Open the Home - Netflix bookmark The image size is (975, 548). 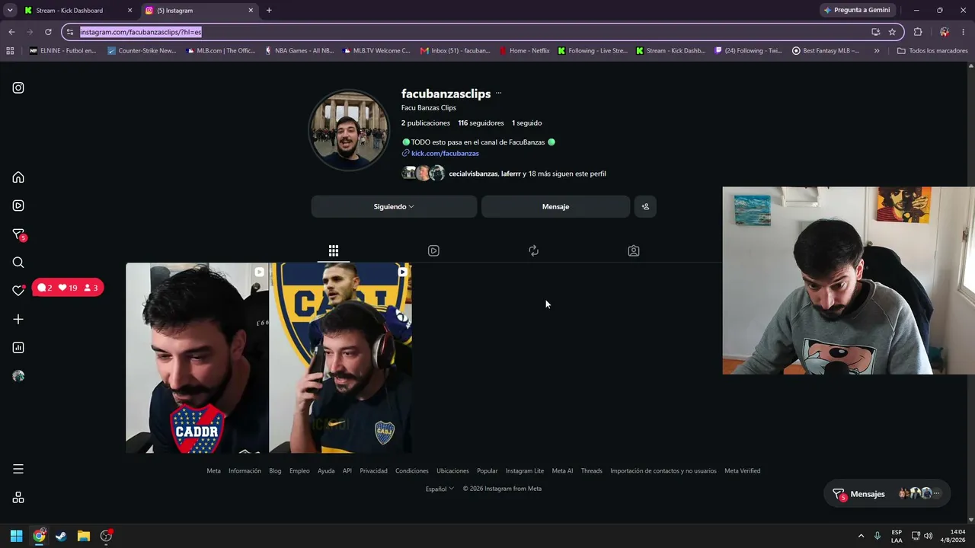point(524,51)
